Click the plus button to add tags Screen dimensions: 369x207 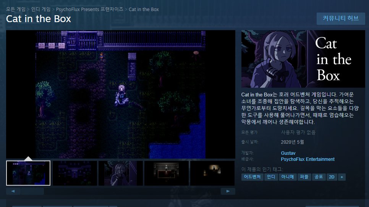coord(342,177)
